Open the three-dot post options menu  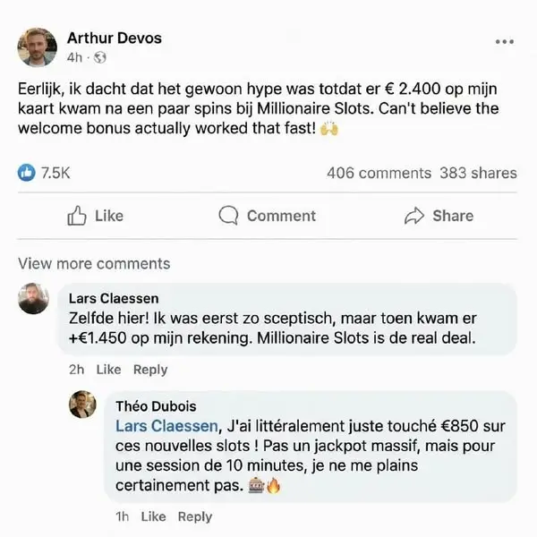point(505,42)
